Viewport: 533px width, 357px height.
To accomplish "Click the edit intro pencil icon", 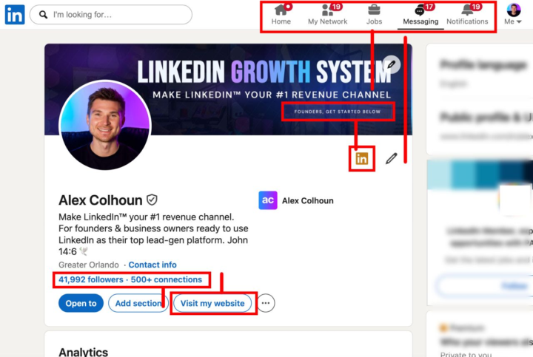I will tap(392, 158).
